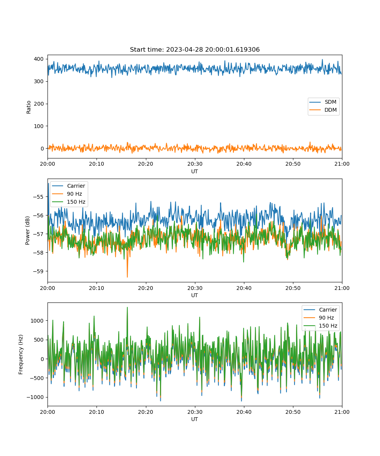Select the SDM legend label

(330, 102)
